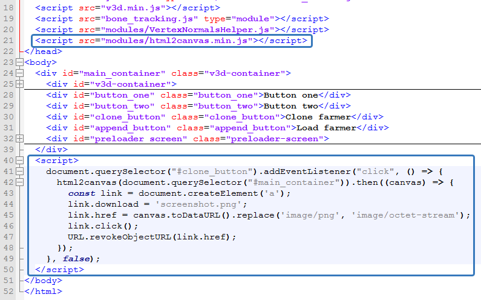Collapse the script block fold on line 40

point(19,161)
